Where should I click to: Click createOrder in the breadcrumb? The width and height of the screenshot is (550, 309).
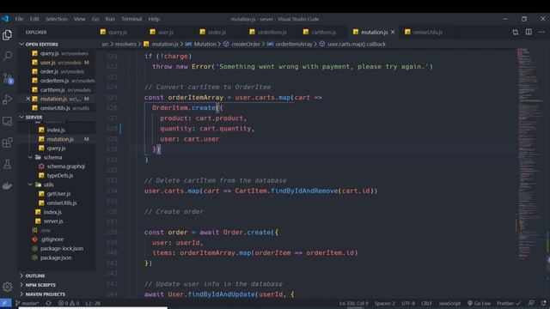(x=246, y=44)
